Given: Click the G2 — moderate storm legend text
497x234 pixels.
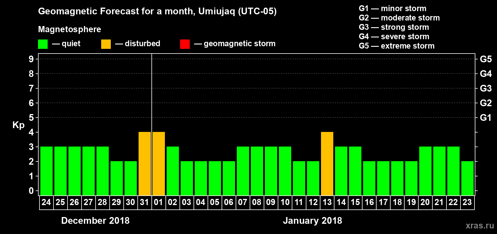Looking at the screenshot, I should tap(399, 18).
